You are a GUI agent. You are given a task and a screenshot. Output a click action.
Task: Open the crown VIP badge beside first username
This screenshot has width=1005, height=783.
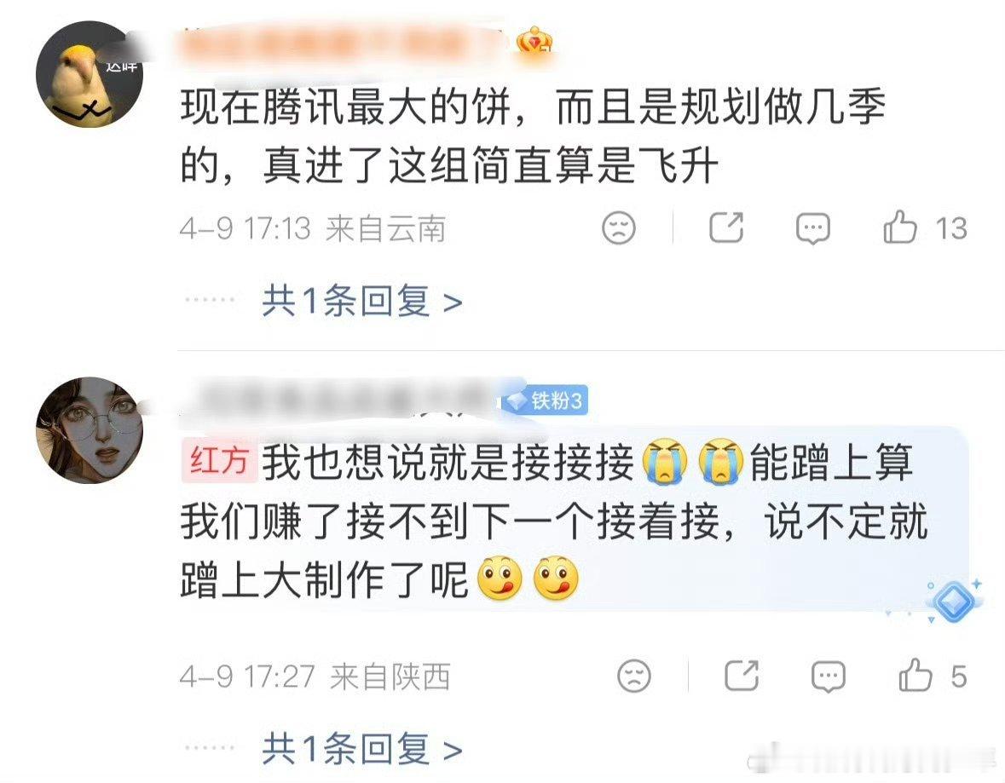point(534,42)
